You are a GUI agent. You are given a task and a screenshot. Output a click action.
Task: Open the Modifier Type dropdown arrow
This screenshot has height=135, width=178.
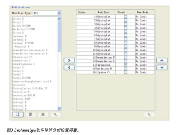pyautogui.click(x=59, y=13)
